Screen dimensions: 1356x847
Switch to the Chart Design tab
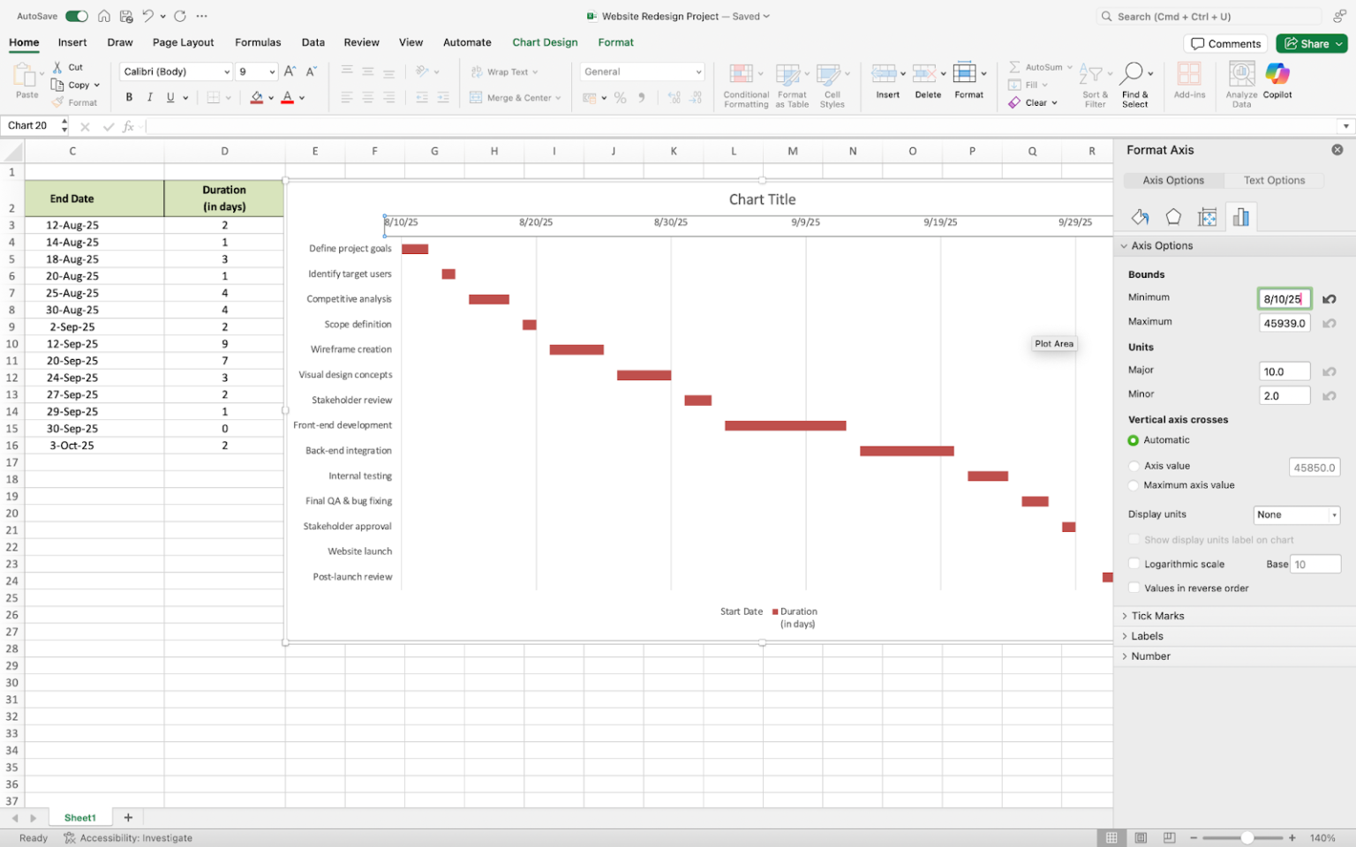click(545, 41)
